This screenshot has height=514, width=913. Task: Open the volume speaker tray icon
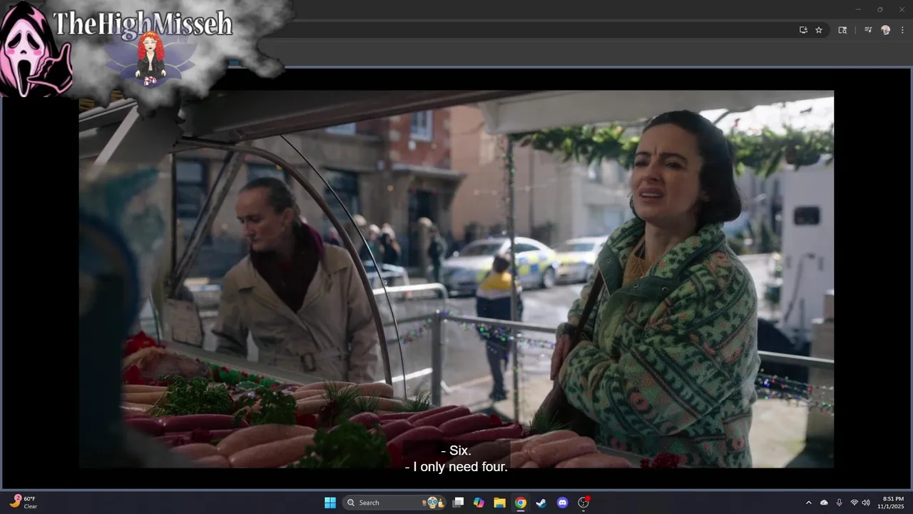pos(866,503)
